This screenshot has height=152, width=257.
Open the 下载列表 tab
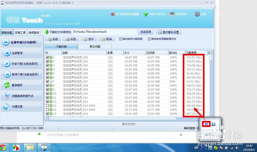pyautogui.click(x=61, y=47)
